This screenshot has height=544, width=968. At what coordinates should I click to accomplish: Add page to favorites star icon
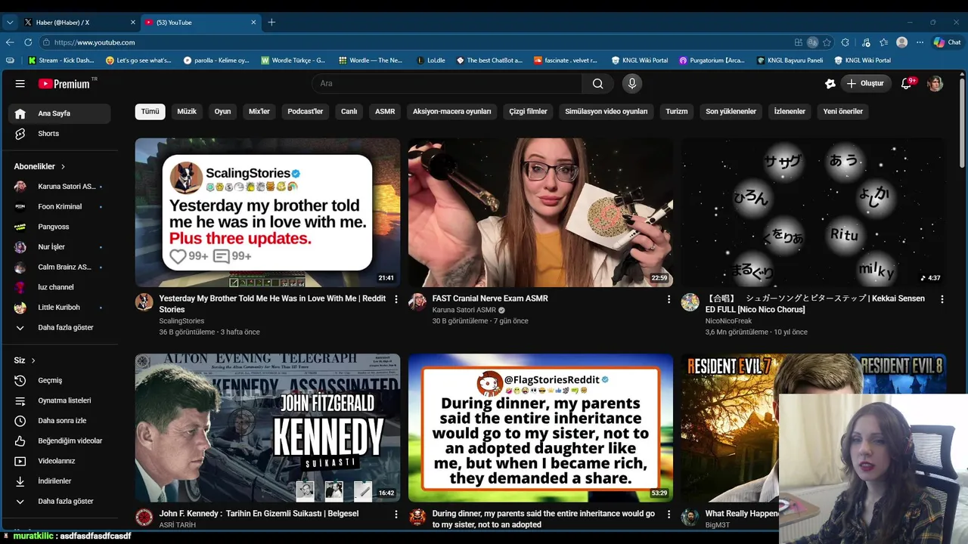pyautogui.click(x=827, y=42)
